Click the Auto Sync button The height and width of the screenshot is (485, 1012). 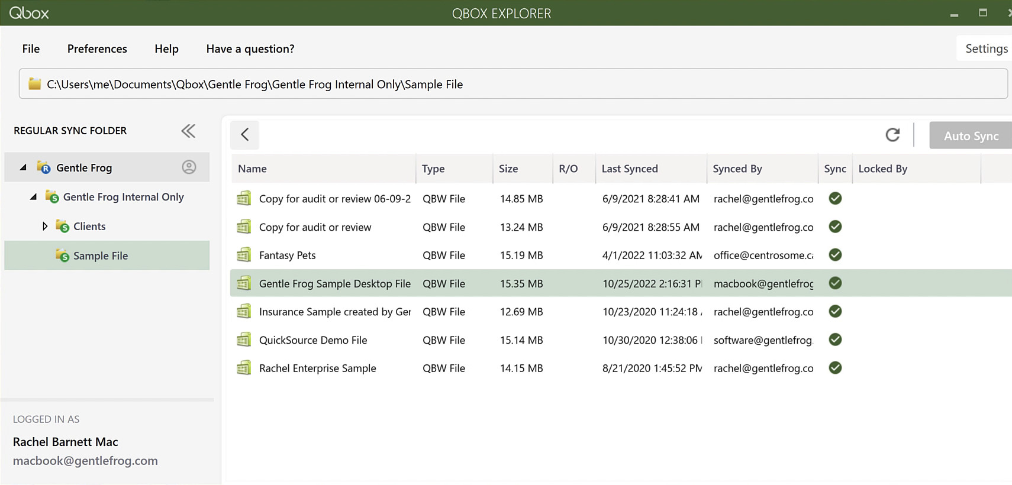pos(971,135)
